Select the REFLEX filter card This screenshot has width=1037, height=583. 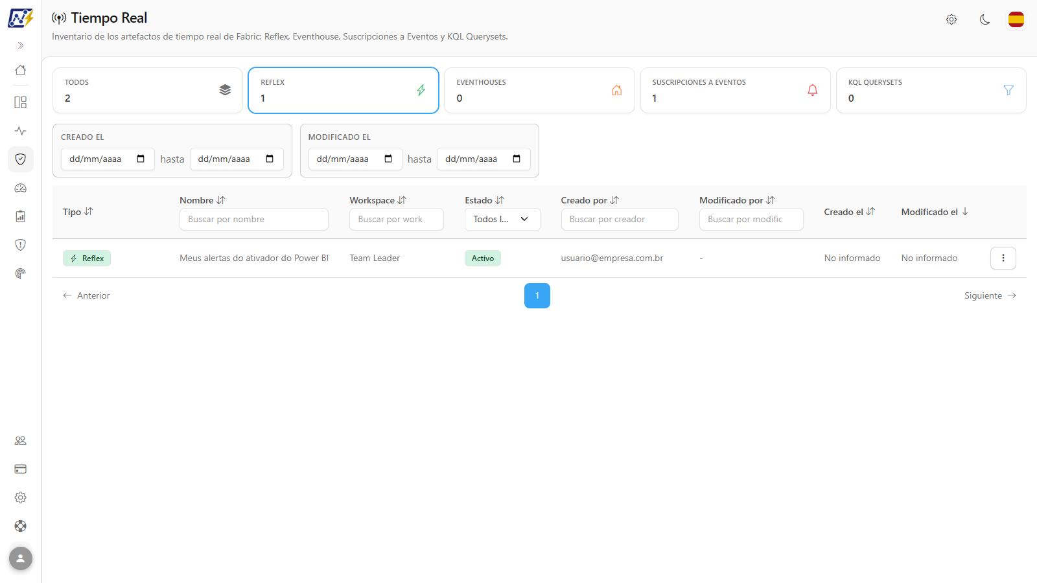pos(344,91)
